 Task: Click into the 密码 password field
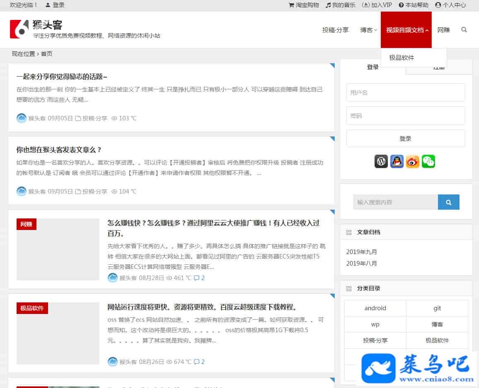(405, 116)
